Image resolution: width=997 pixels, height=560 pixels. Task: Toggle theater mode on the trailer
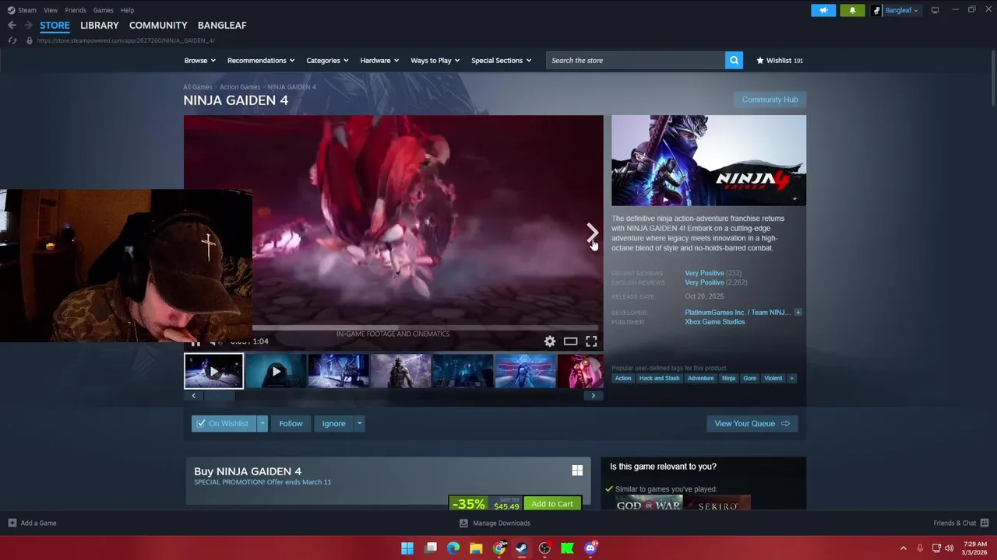point(570,341)
